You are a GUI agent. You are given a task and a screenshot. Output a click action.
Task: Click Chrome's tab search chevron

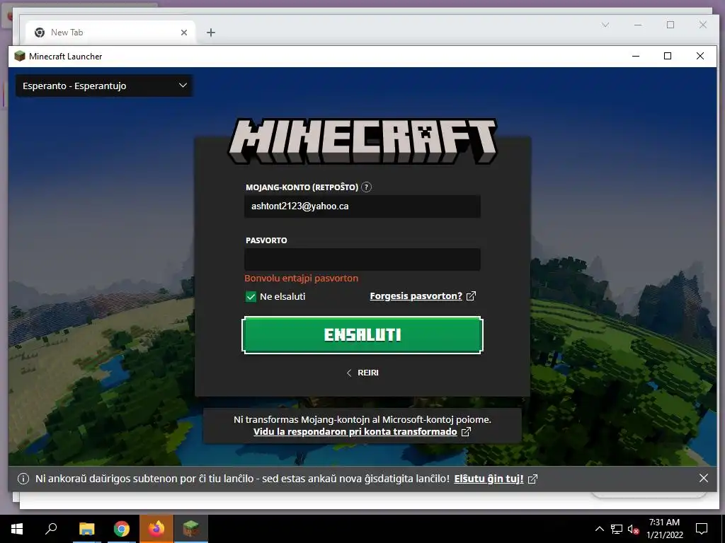605,25
